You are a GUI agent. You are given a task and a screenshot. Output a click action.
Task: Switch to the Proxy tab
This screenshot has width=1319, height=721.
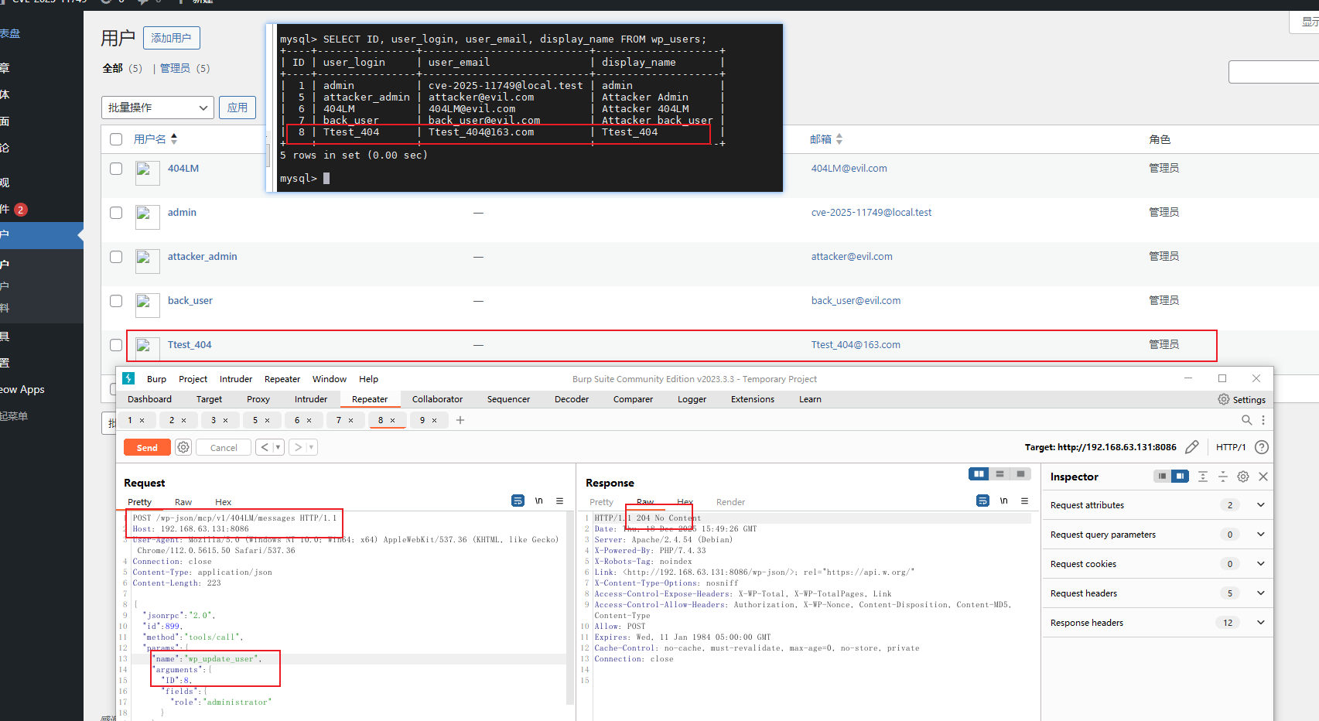coord(258,399)
